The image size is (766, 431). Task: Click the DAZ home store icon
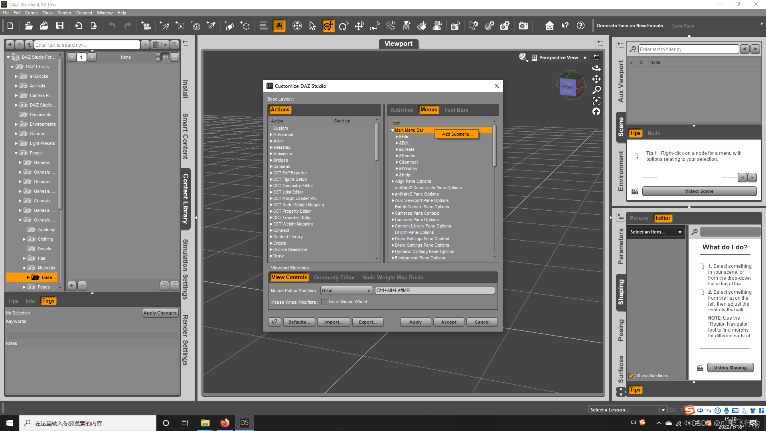click(x=550, y=26)
